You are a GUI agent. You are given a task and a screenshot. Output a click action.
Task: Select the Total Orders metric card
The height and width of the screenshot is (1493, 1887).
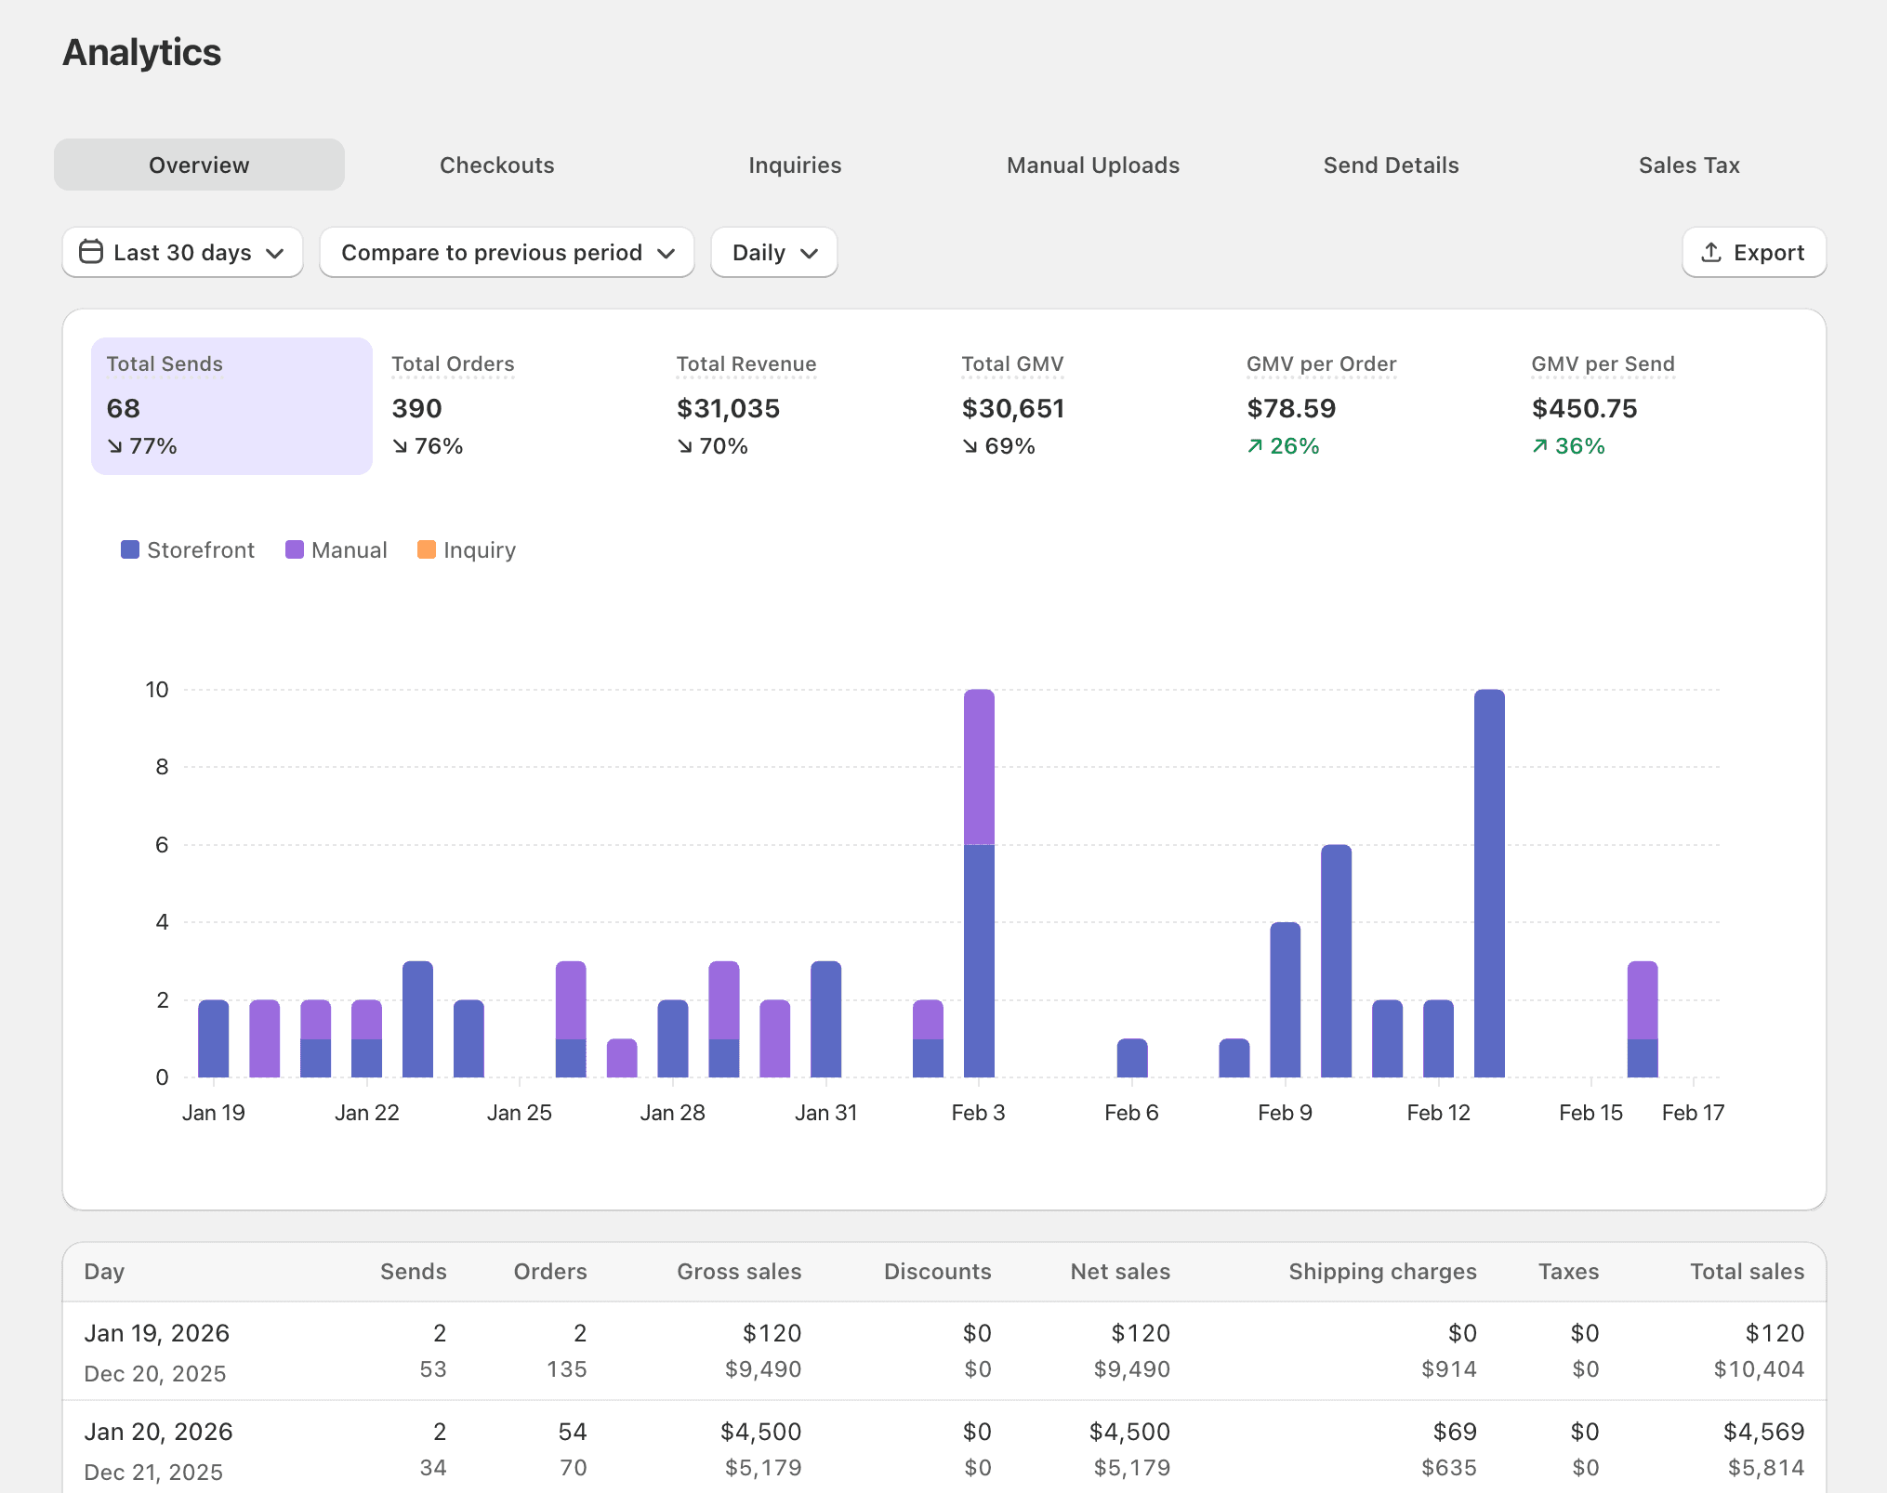click(x=454, y=406)
